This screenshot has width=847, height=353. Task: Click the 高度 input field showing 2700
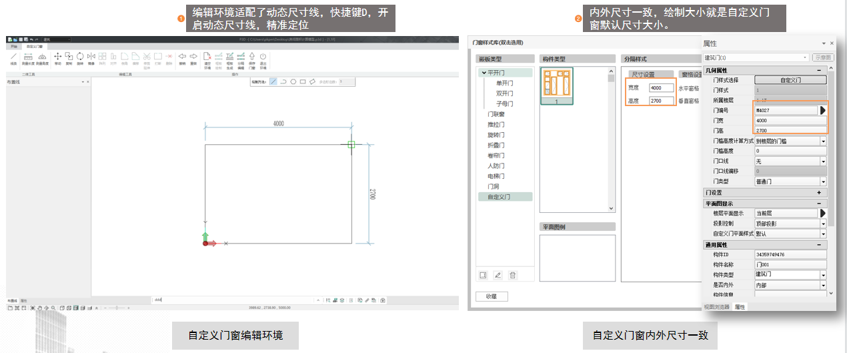click(662, 101)
